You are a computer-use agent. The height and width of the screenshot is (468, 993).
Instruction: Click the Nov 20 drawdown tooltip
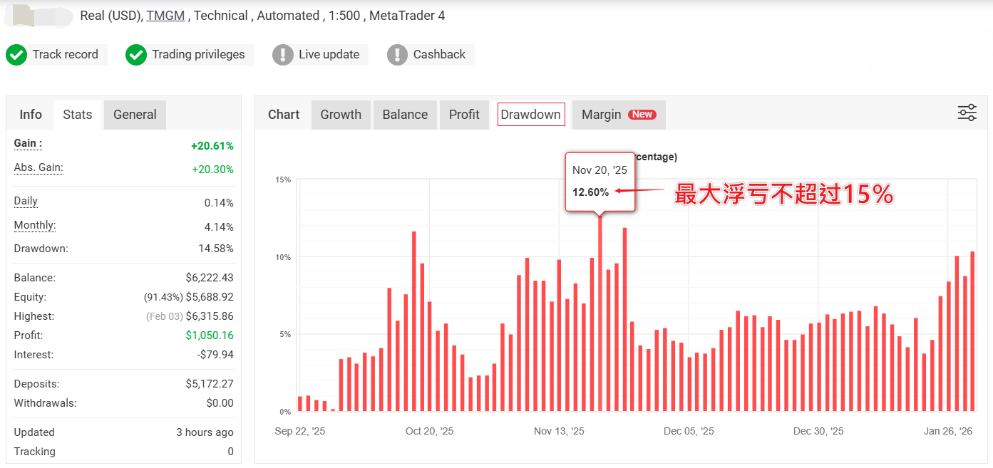600,180
